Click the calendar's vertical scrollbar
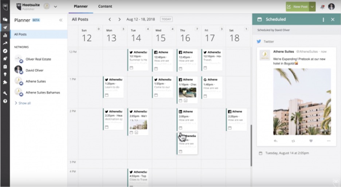This screenshot has width=341, height=187. pos(251,146)
